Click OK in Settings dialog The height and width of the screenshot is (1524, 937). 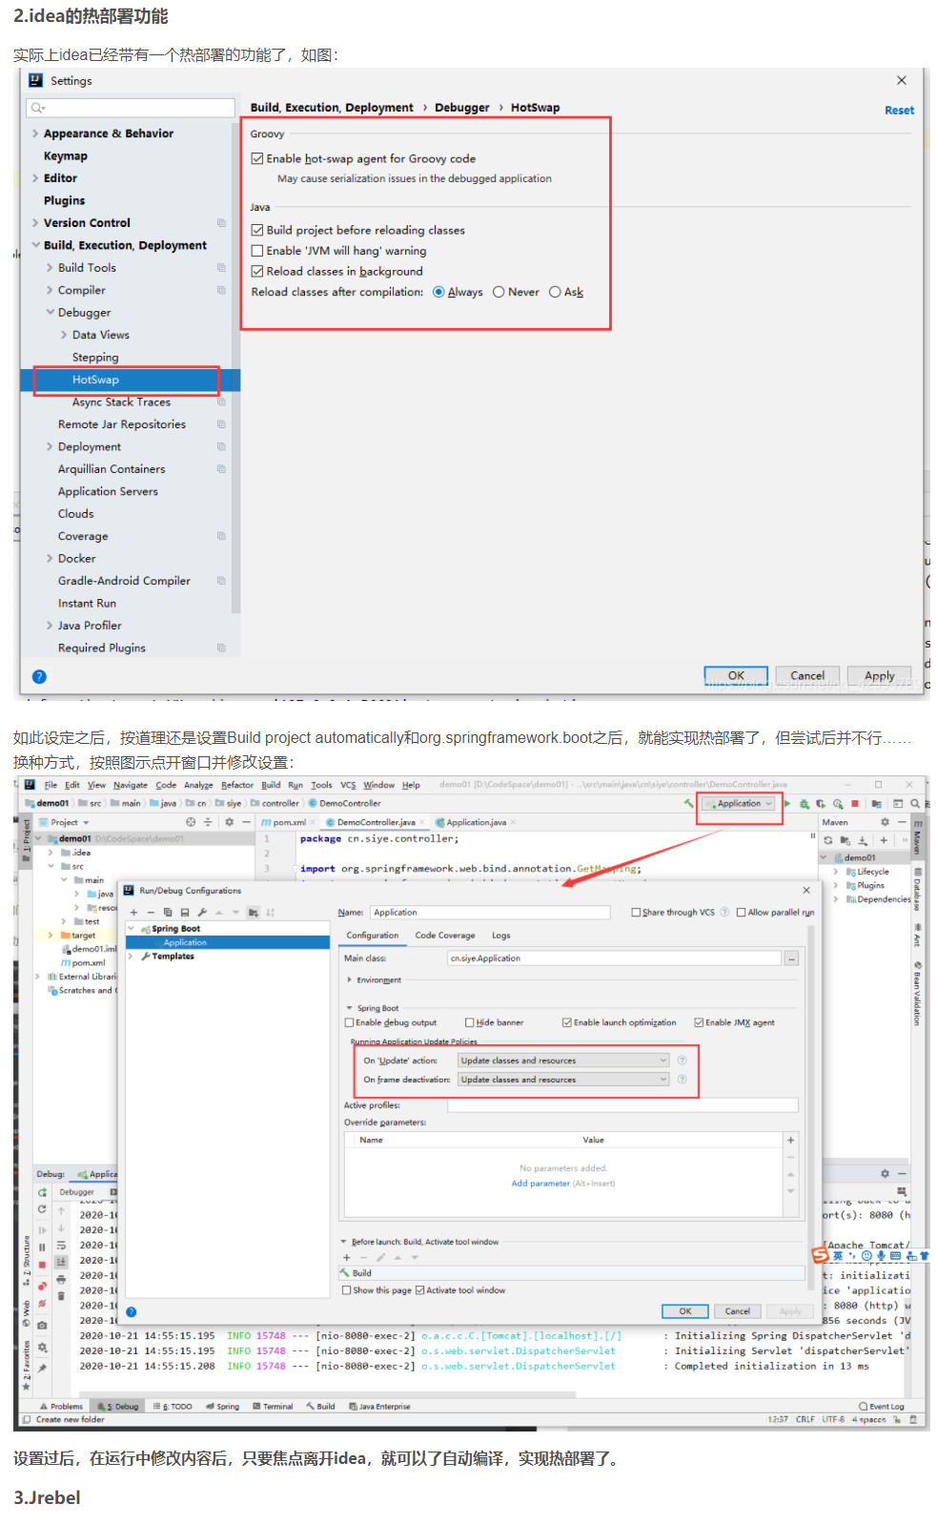pyautogui.click(x=736, y=675)
